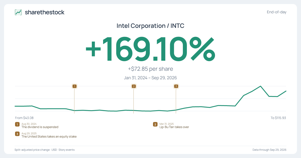Click the Mar 31, 2025 date
The image size is (301, 158).
167,124
